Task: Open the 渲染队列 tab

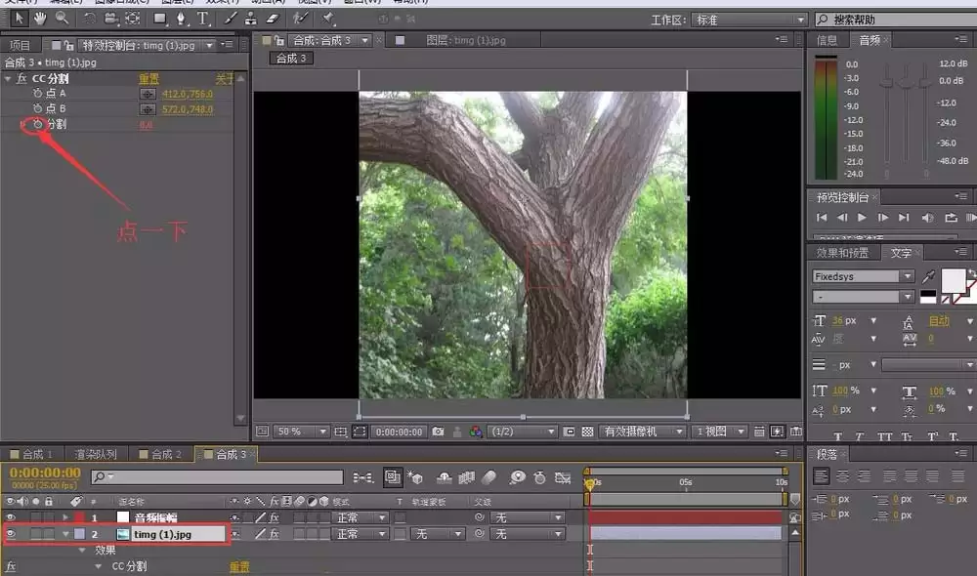Action: pyautogui.click(x=96, y=454)
